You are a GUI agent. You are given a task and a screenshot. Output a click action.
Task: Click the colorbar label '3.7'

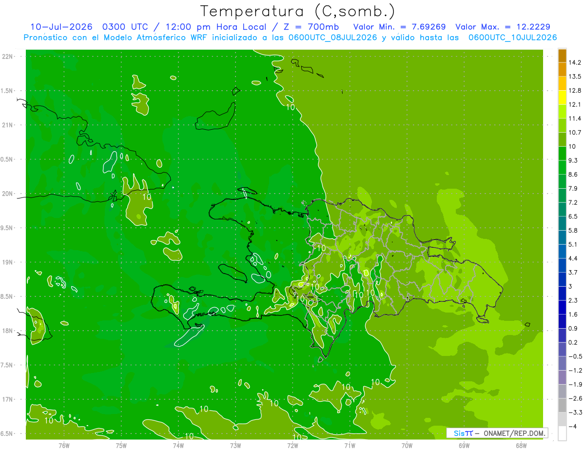[574, 273]
